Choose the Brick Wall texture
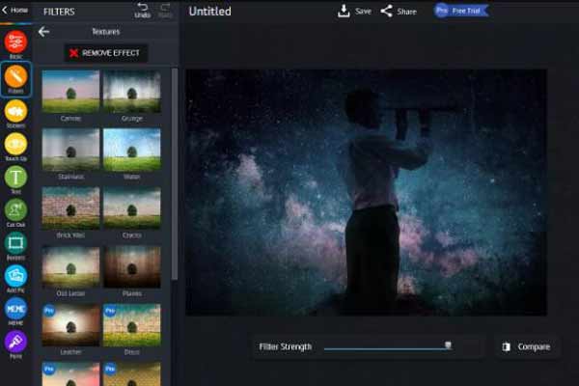 pyautogui.click(x=70, y=208)
